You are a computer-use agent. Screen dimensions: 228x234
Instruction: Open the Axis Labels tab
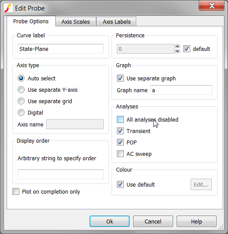(116, 22)
